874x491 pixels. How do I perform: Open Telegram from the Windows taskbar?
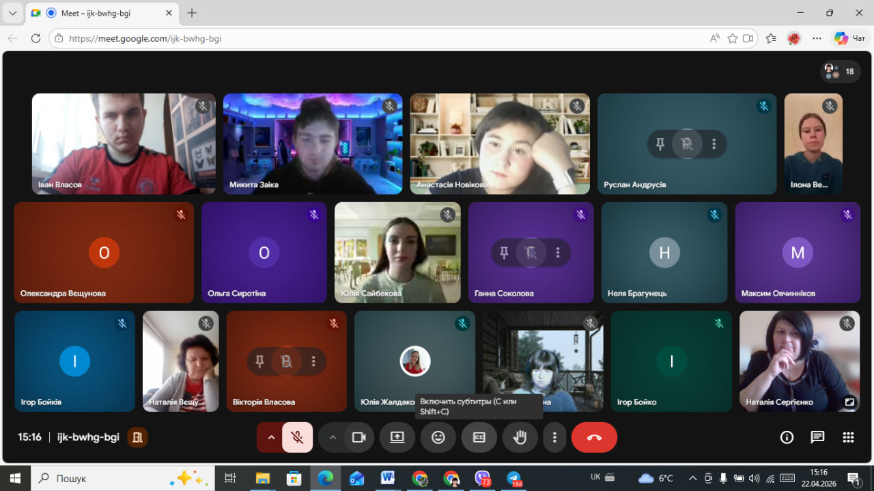(x=513, y=478)
